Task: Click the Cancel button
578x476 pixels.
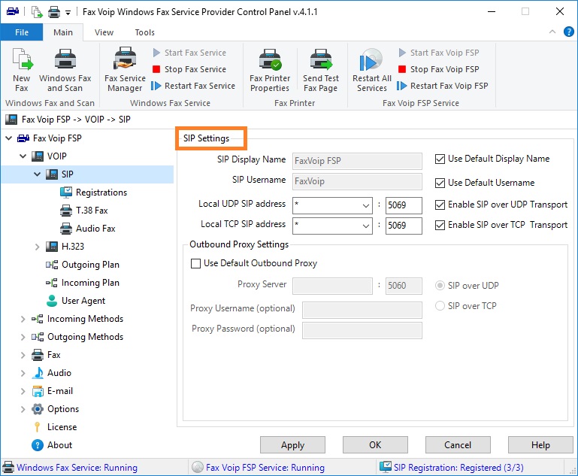Action: click(458, 445)
